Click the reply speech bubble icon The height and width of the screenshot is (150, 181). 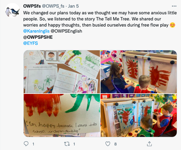coord(26,144)
